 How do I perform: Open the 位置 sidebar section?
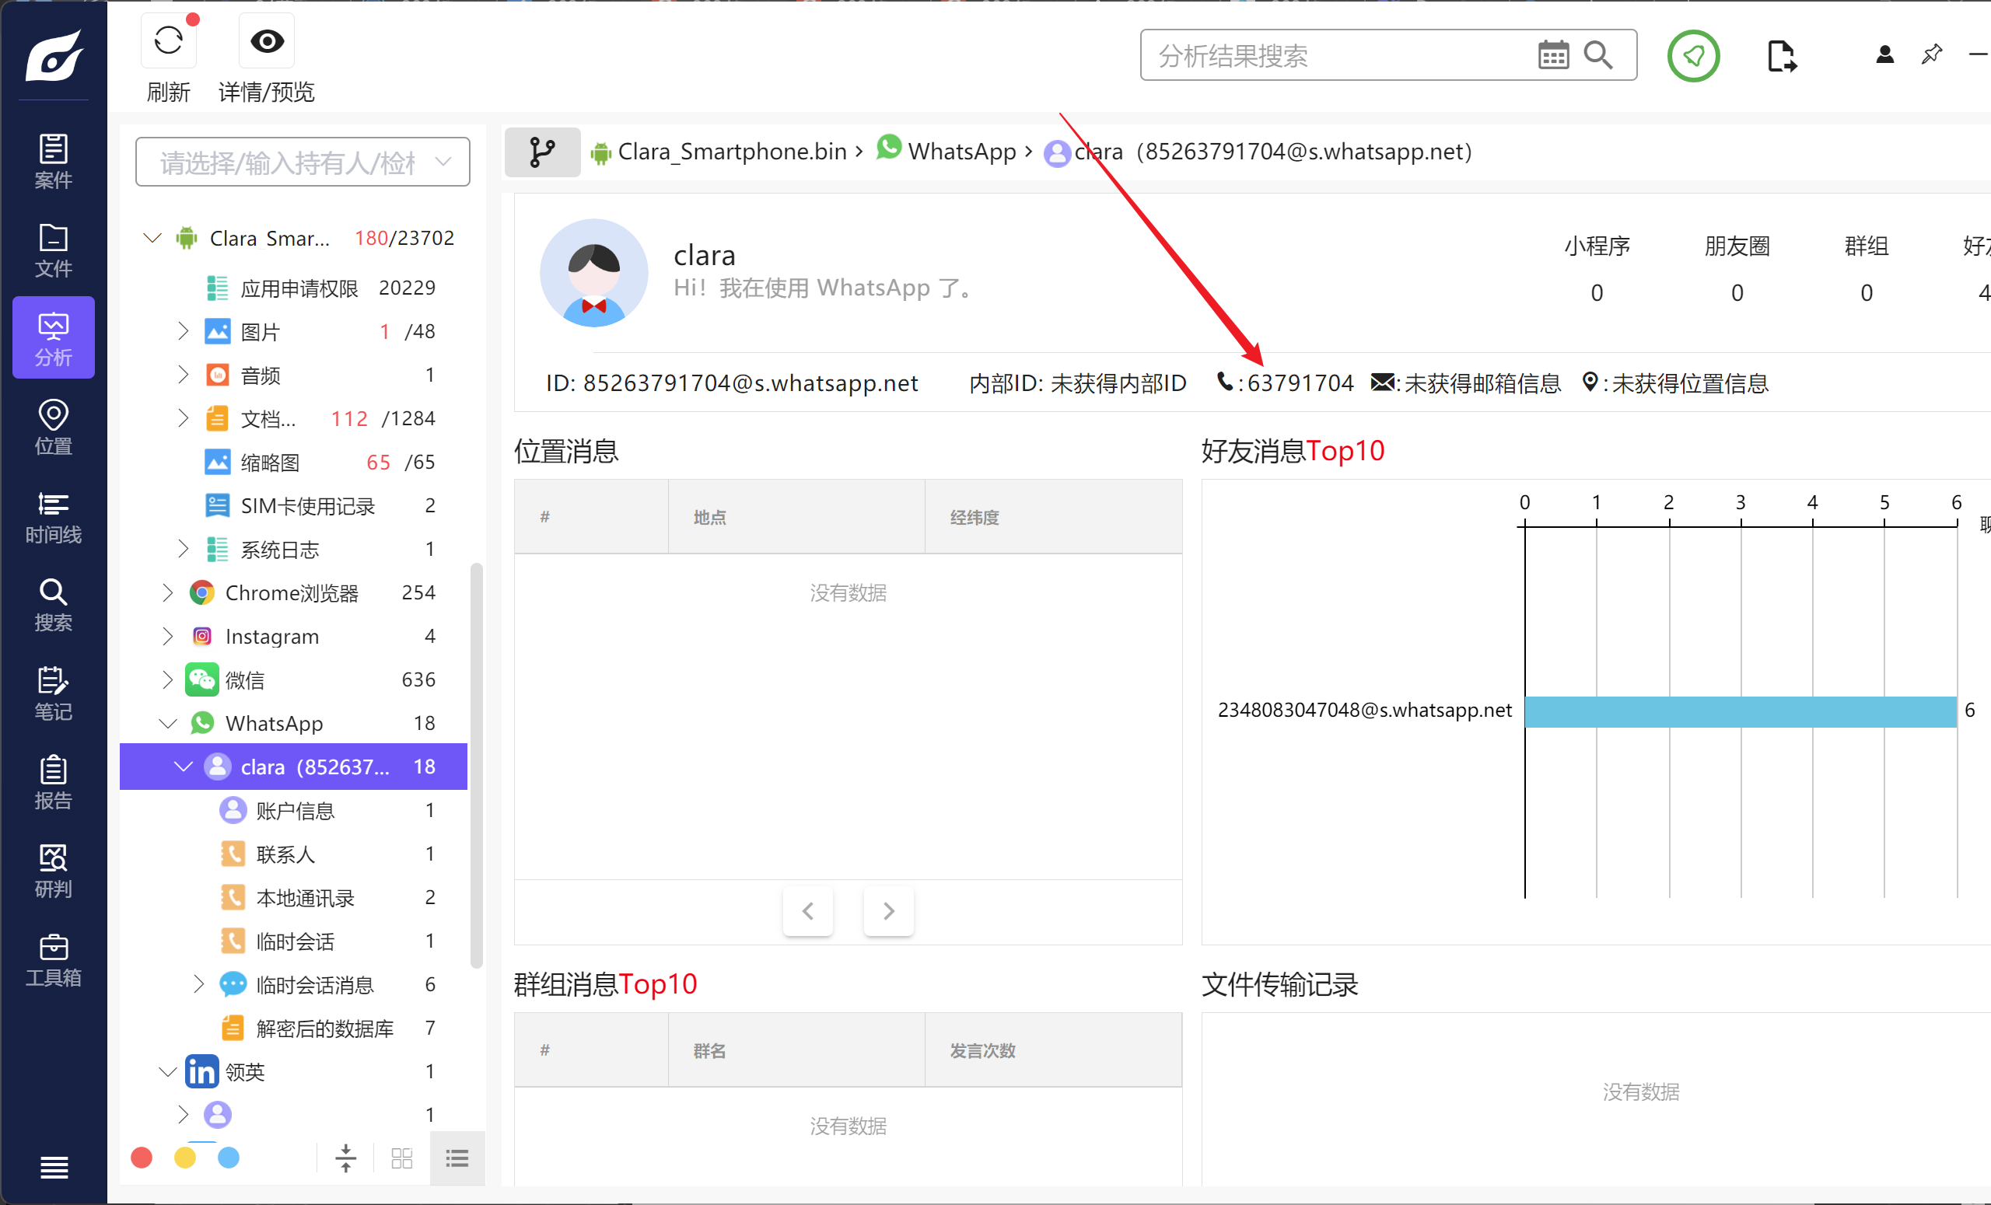[x=54, y=427]
